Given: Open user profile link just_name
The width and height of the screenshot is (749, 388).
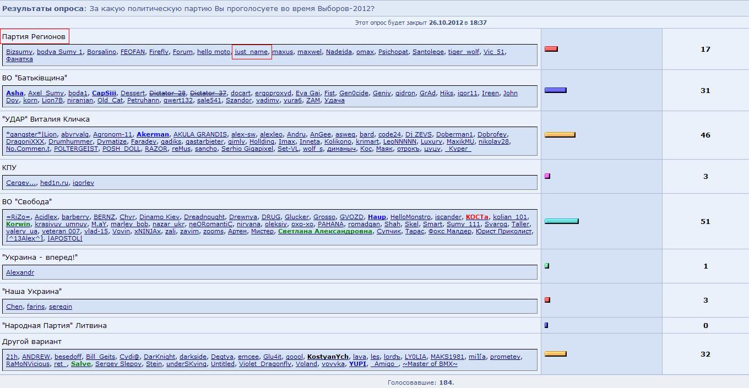Looking at the screenshot, I should (251, 52).
